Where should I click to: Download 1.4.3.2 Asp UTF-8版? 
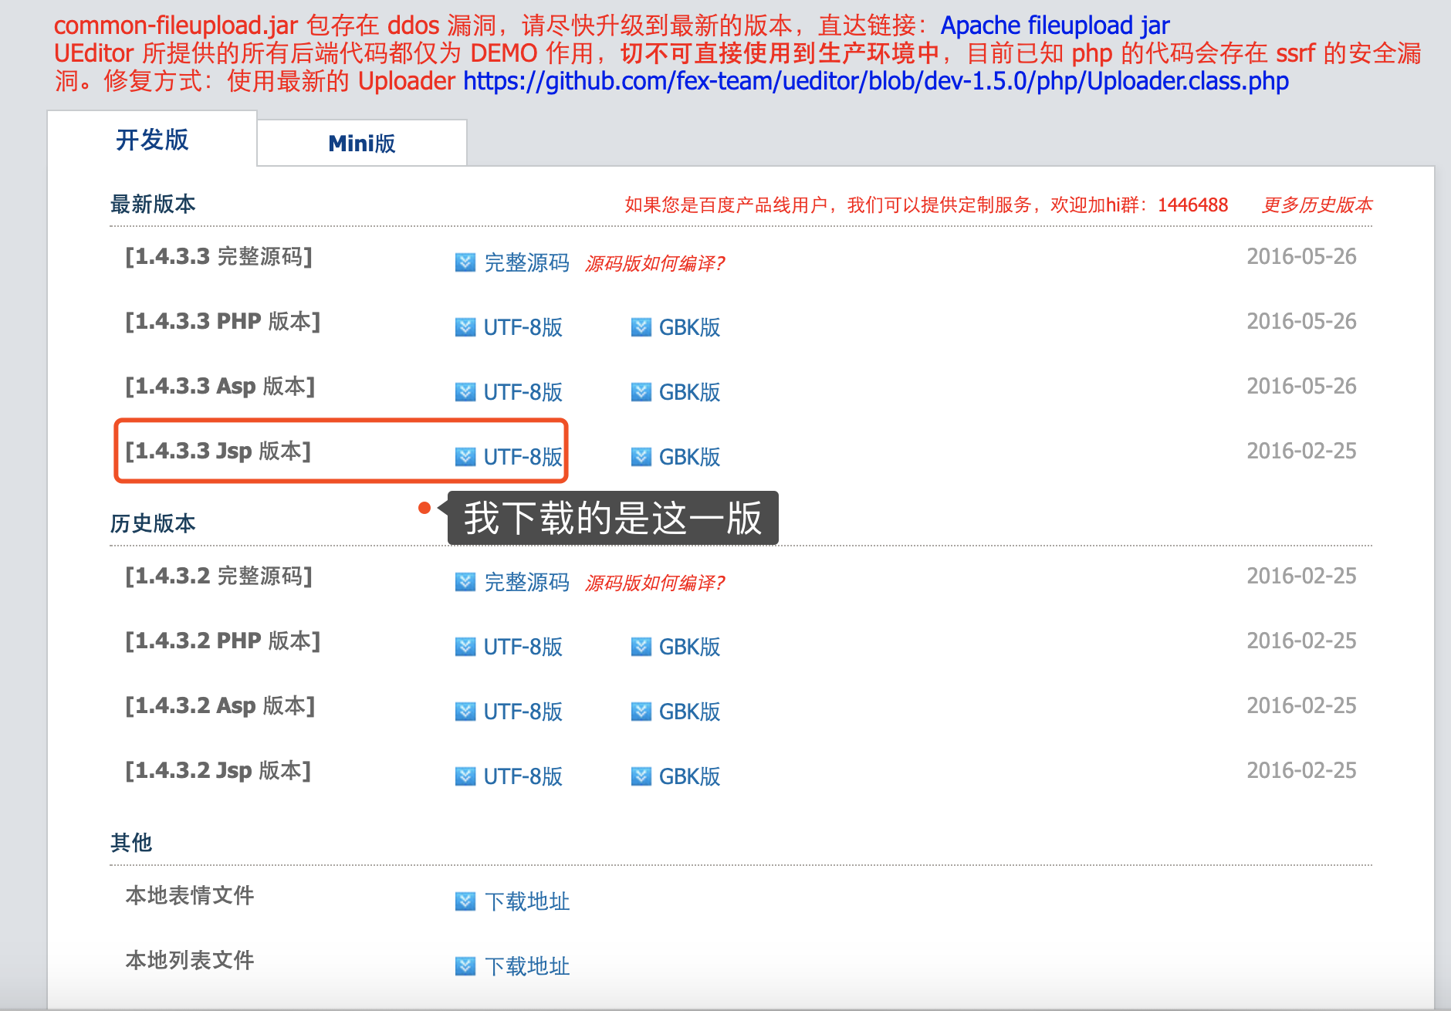click(523, 712)
